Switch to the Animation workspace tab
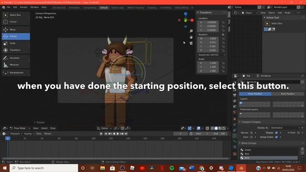 pos(75,8)
